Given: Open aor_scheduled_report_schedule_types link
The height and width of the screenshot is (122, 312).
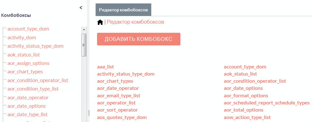Looking at the screenshot, I should (267, 103).
